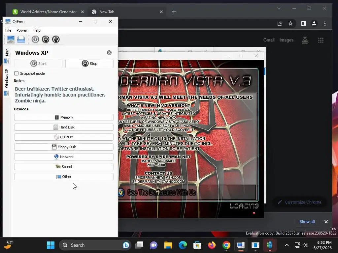Click Show all downloads link

click(x=307, y=222)
